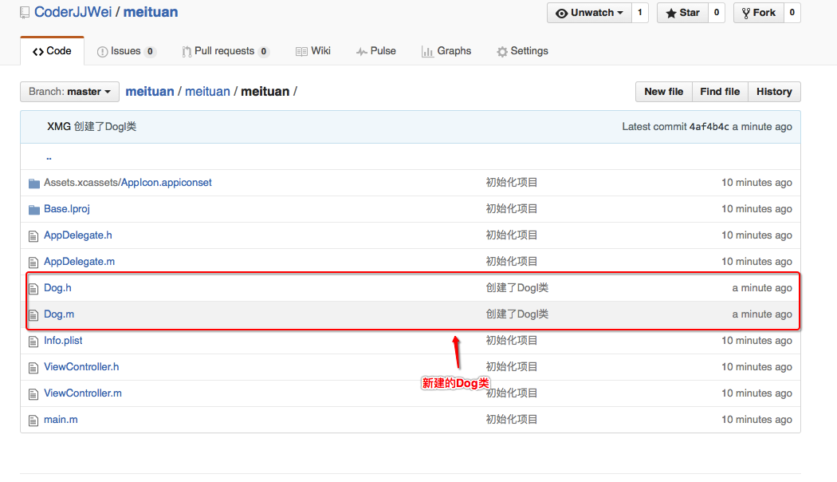Open the ViewController.m file
The width and height of the screenshot is (837, 482).
click(x=83, y=393)
